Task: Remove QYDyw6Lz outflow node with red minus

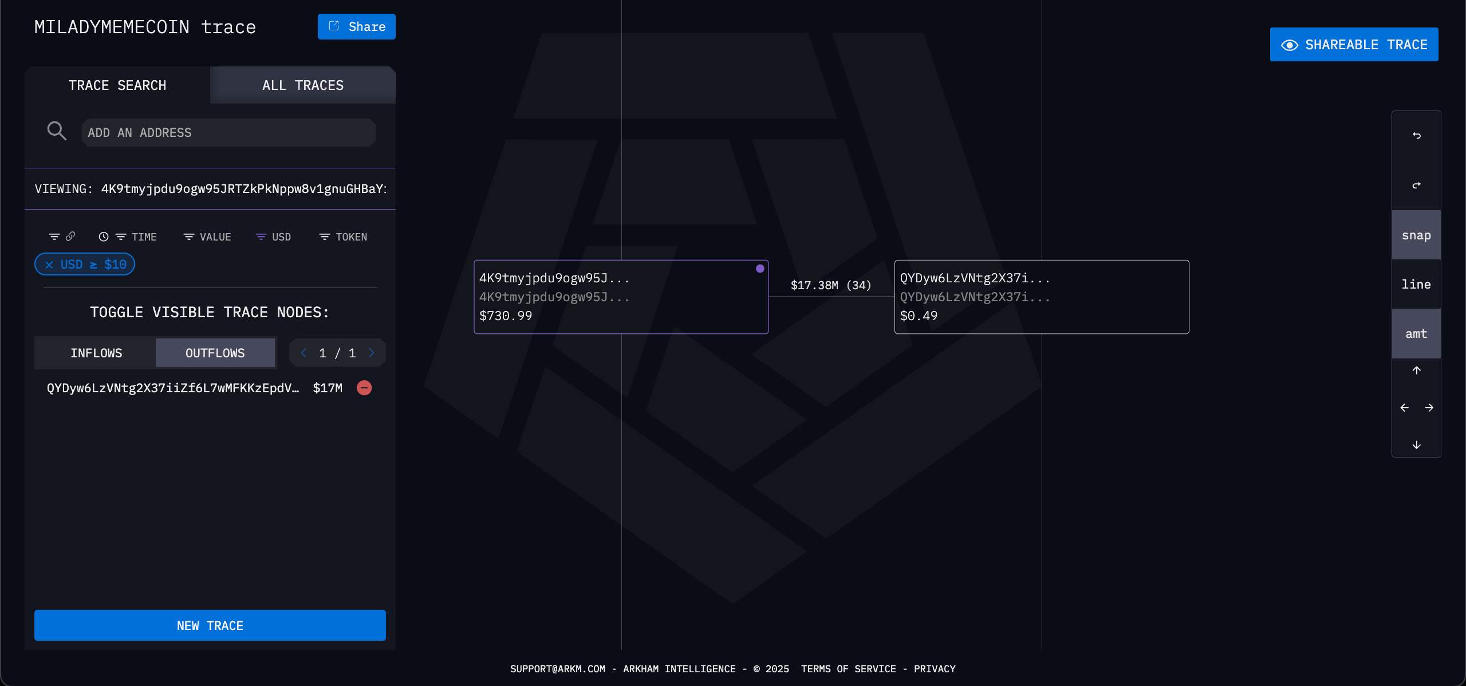Action: [364, 388]
